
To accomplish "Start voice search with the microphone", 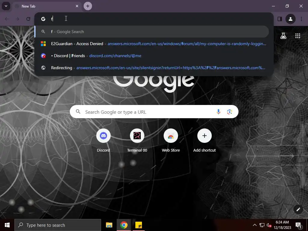I will (218, 112).
